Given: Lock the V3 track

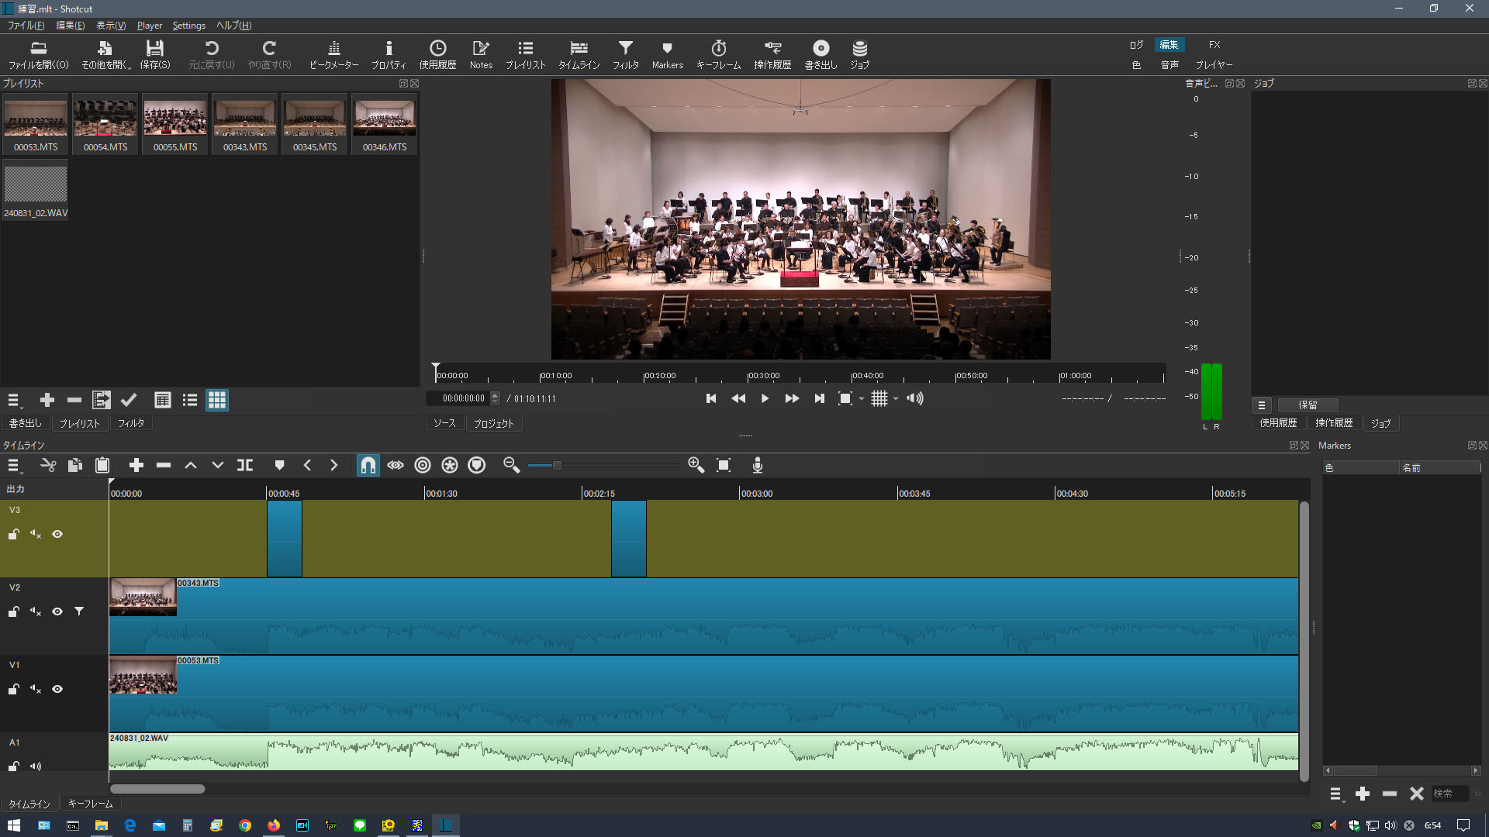Looking at the screenshot, I should 14,534.
